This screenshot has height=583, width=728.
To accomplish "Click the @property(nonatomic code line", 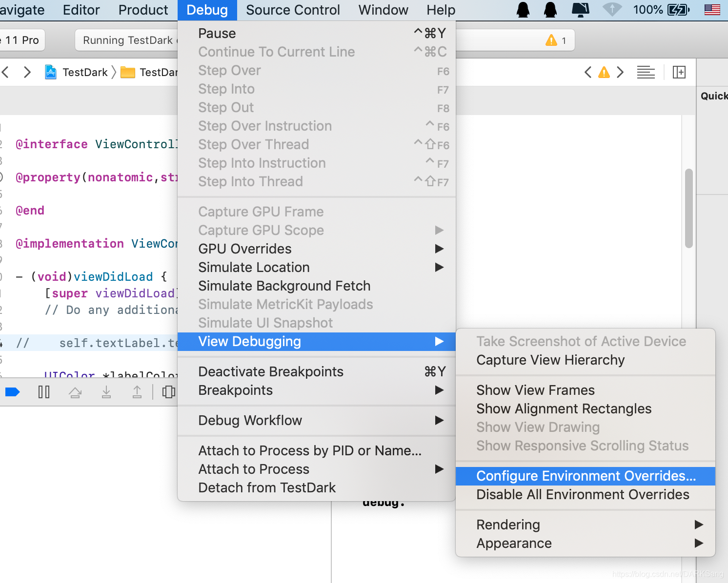I will pos(97,177).
